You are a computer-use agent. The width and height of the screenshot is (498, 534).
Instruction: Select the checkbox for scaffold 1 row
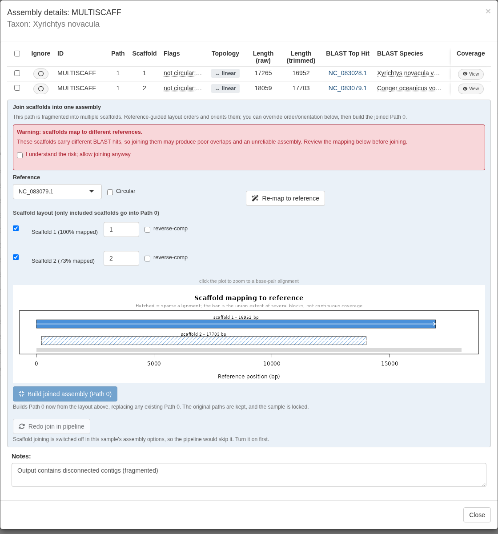(17, 73)
